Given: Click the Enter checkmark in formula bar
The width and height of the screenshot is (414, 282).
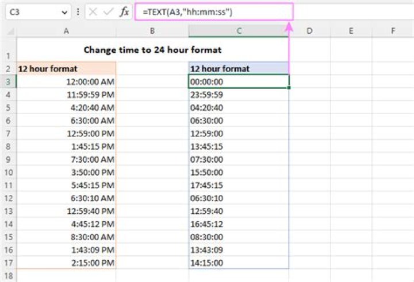Looking at the screenshot, I should point(108,11).
